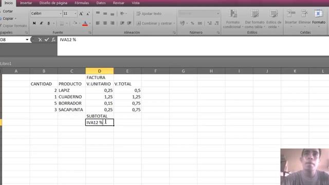Open the Formato cells menu
The image size is (329, 185).
click(x=319, y=18)
